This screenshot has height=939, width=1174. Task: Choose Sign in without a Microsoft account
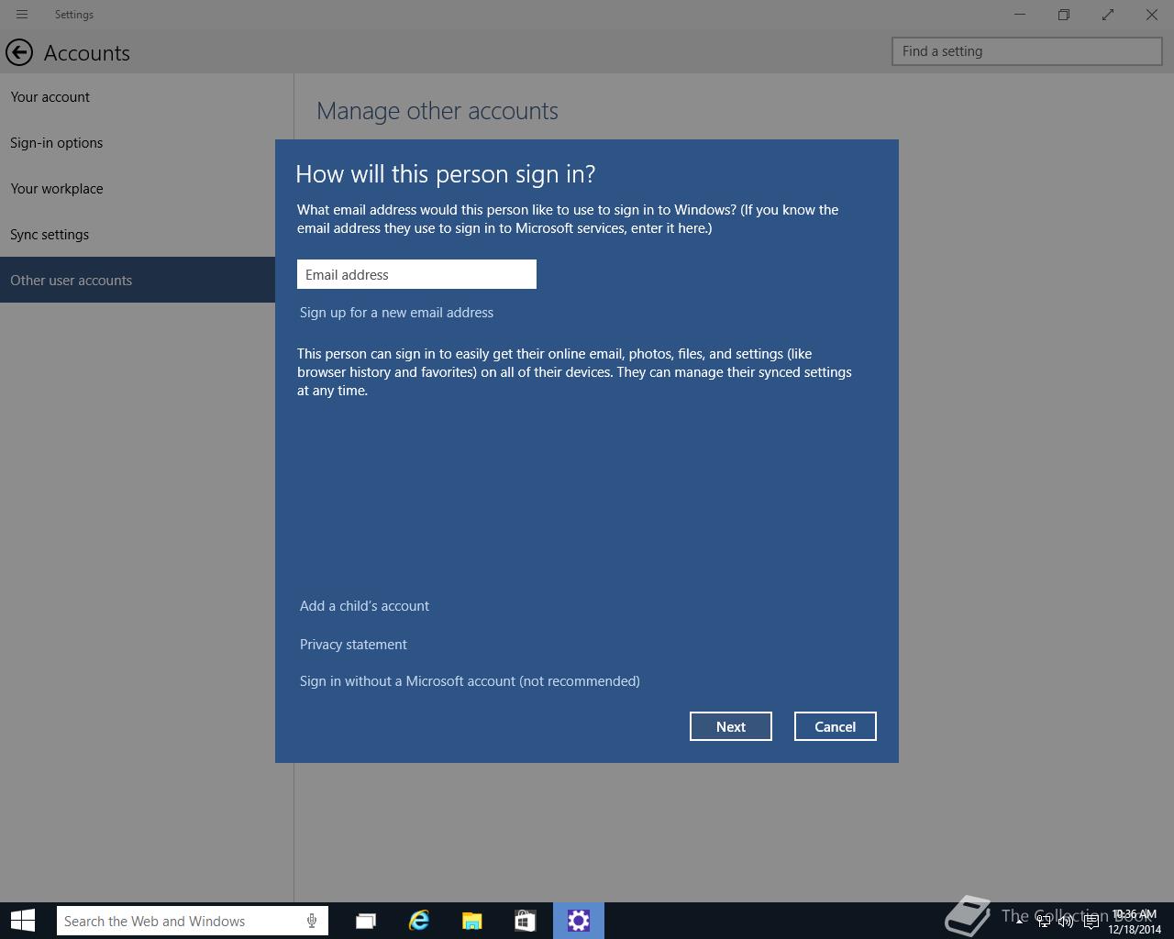(470, 681)
